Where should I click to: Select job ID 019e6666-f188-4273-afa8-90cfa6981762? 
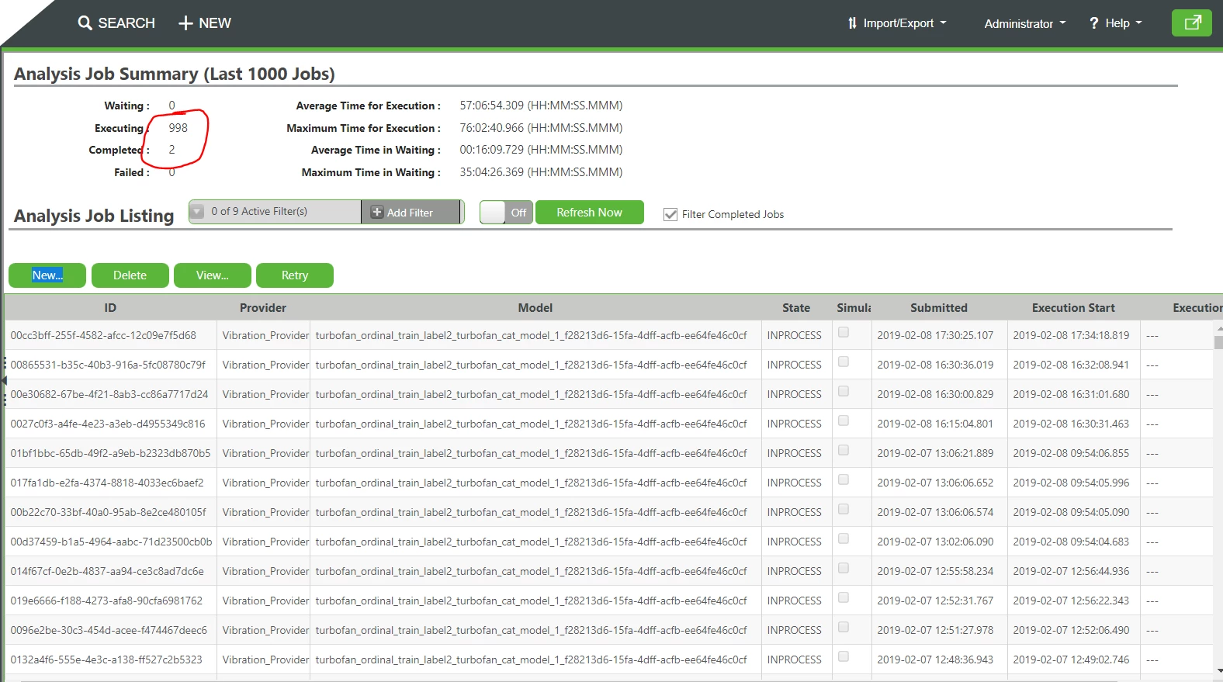tap(106, 601)
